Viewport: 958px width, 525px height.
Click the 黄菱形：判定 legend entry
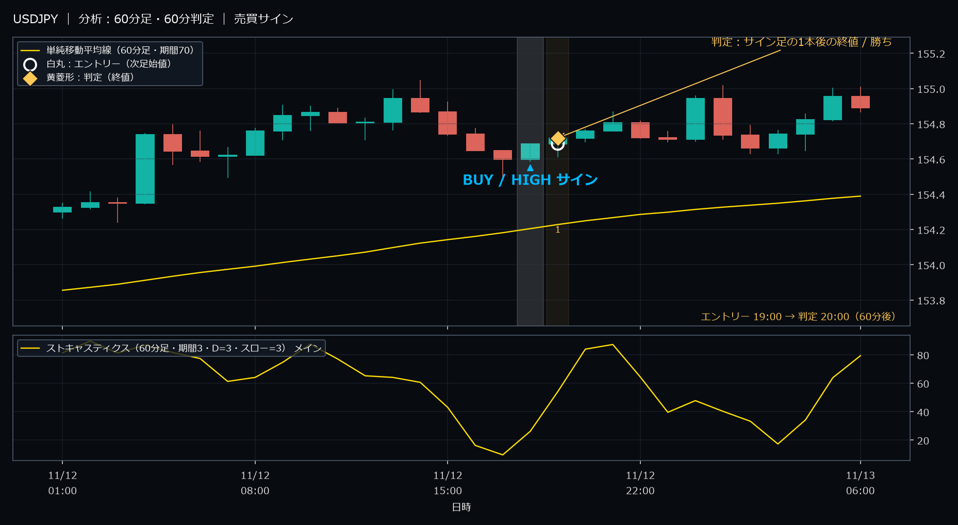click(x=90, y=77)
